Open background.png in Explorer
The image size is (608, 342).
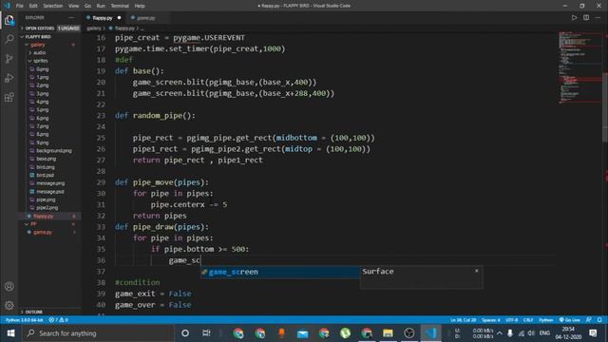[x=53, y=150]
